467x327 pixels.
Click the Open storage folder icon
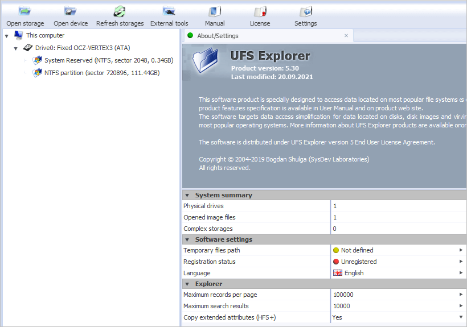[24, 11]
